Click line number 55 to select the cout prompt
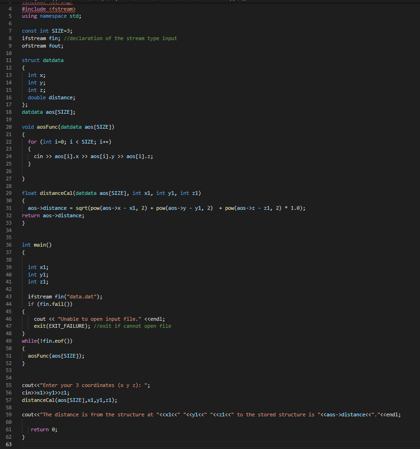Viewport: 420px width, 449px height. pyautogui.click(x=8, y=385)
